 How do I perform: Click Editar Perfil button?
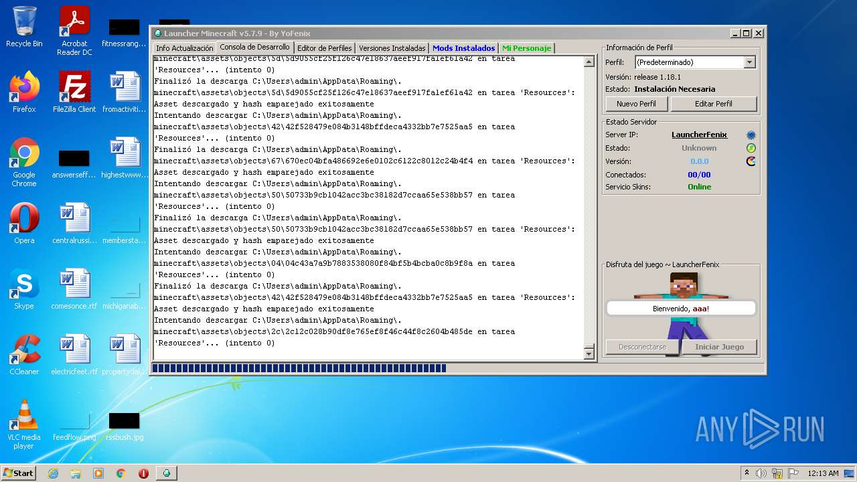click(714, 104)
